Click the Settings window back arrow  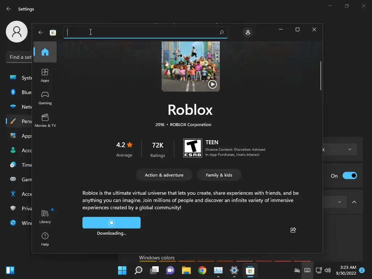point(9,9)
